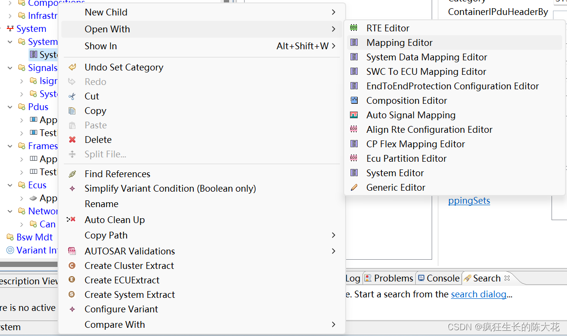
Task: Click the Create ECUExtract icon
Action: click(x=73, y=280)
